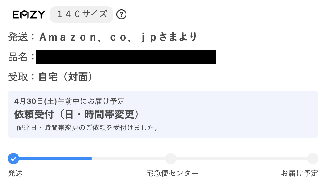
Task: Click the EAZY logo
Action: [29, 15]
